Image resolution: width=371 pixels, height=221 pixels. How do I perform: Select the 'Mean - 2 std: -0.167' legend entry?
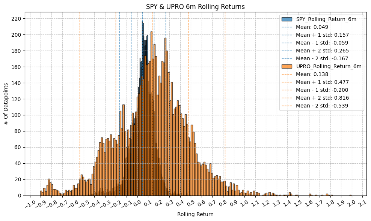click(322, 58)
